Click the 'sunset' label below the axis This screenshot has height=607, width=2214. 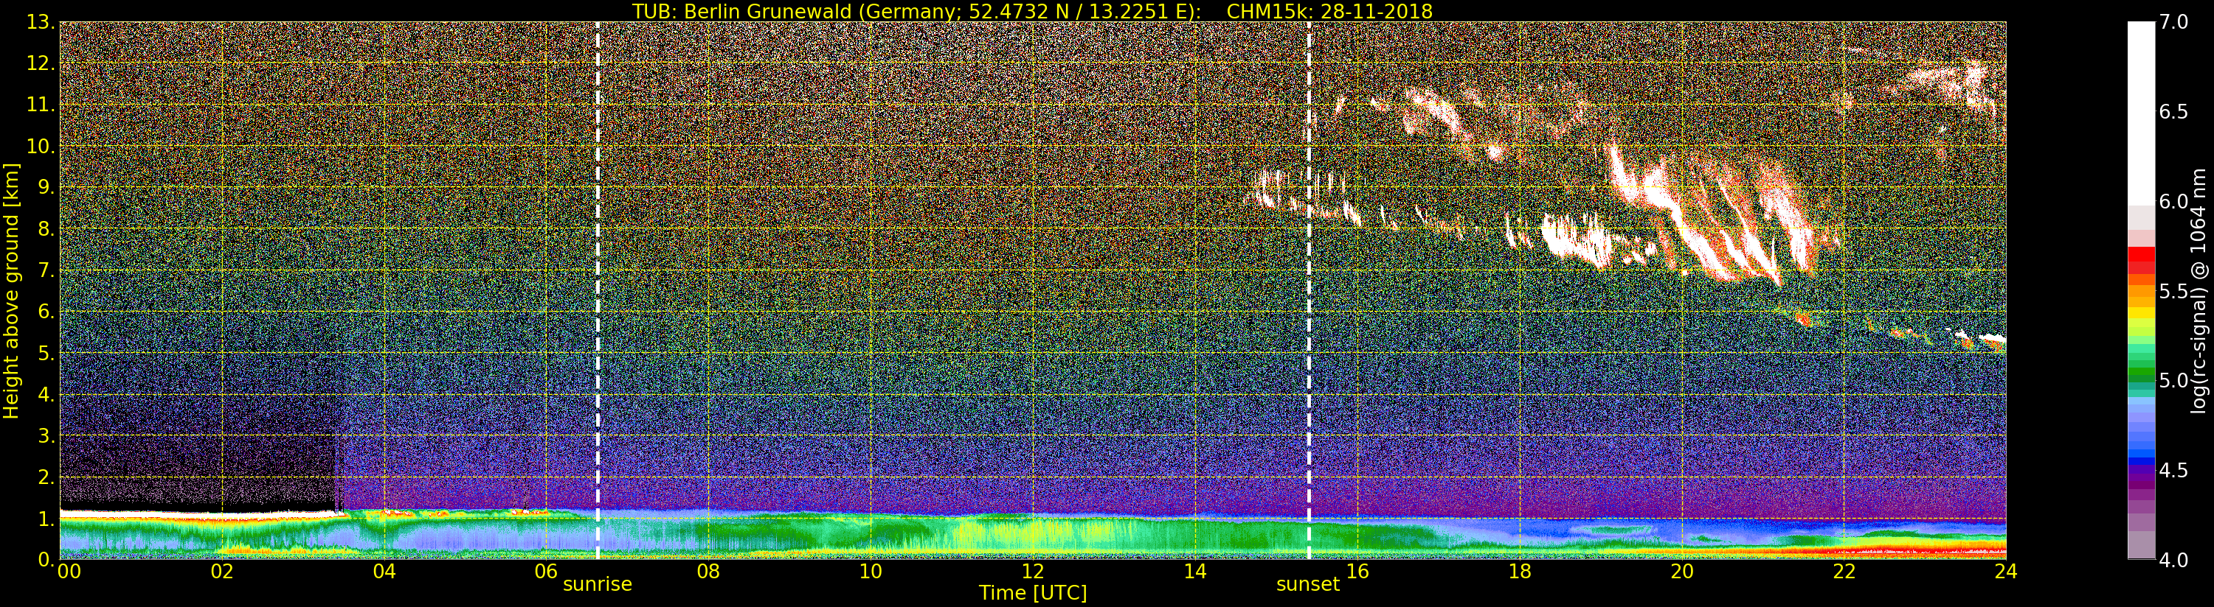click(1307, 585)
